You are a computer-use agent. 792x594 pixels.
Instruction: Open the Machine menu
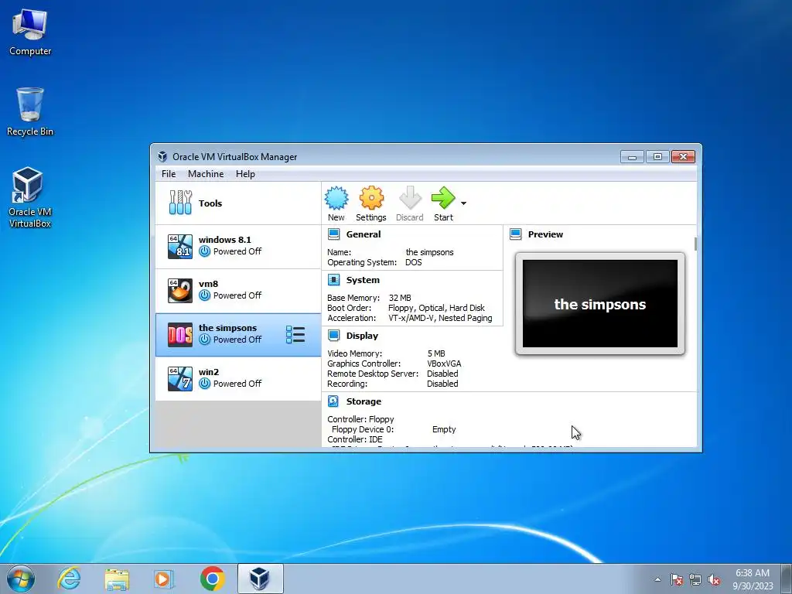click(206, 174)
